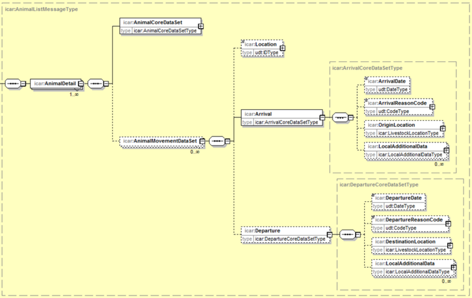Collapse the sequence after Departure element
472x298 pixels.
click(358, 234)
